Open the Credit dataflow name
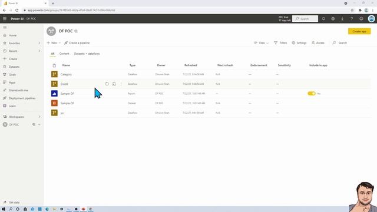This screenshot has width=377, height=212. (64, 84)
